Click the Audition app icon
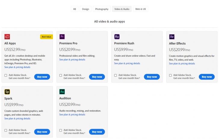Image resolution: width=219 pixels, height=139 pixels. (x=62, y=92)
